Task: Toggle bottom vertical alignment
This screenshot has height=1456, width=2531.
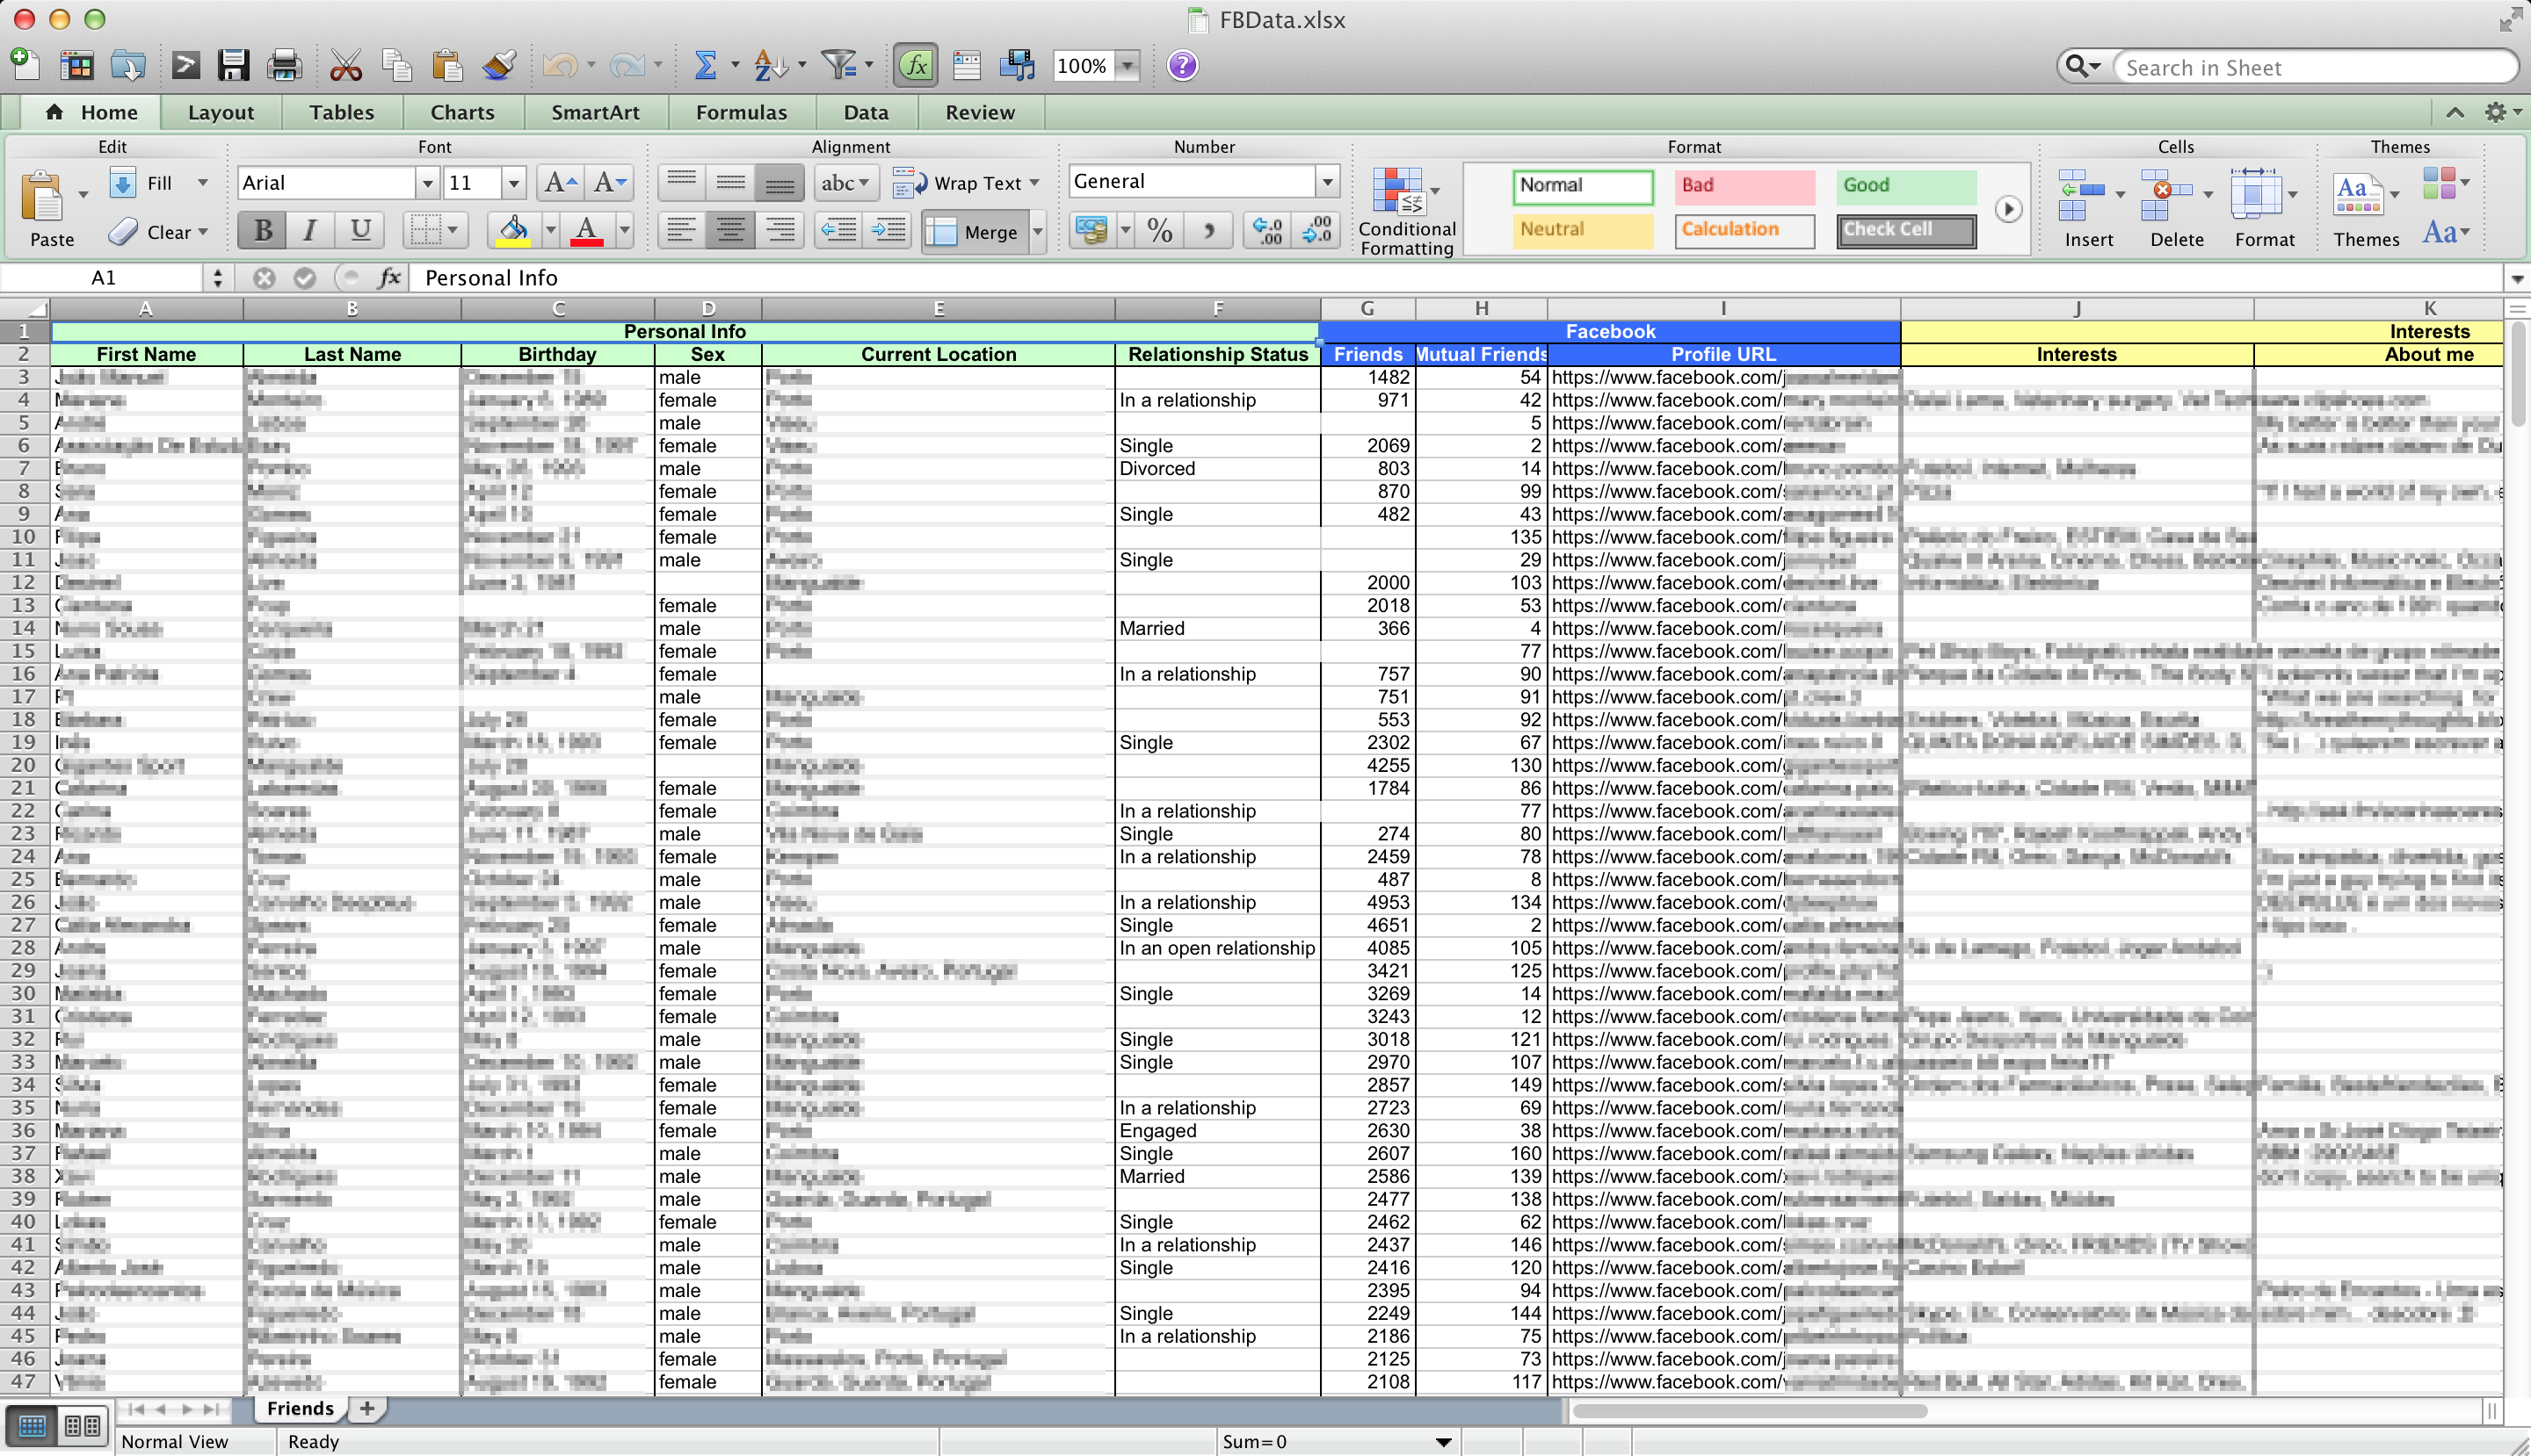Action: pos(780,182)
